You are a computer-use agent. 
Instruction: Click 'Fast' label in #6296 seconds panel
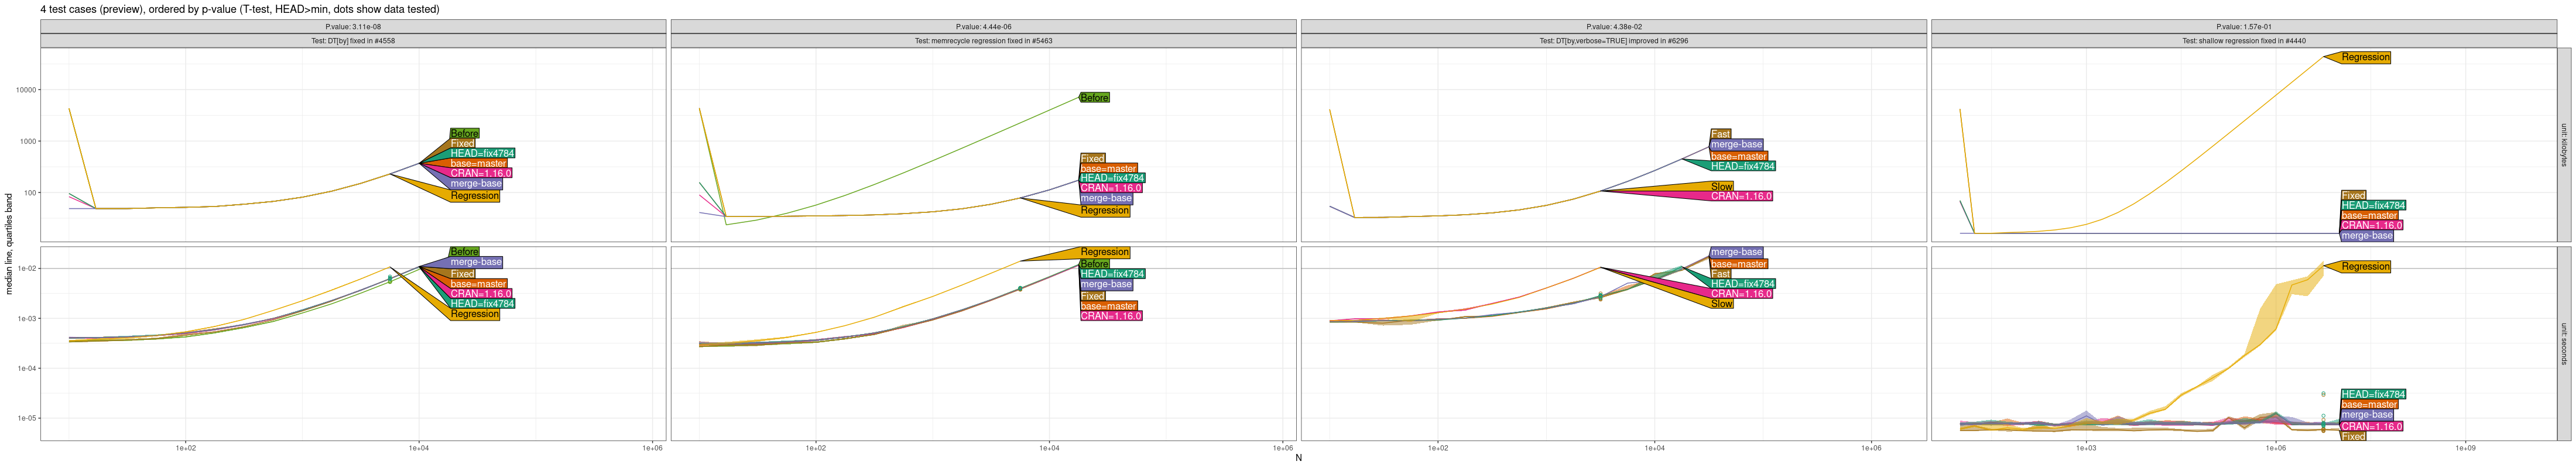pyautogui.click(x=1721, y=274)
